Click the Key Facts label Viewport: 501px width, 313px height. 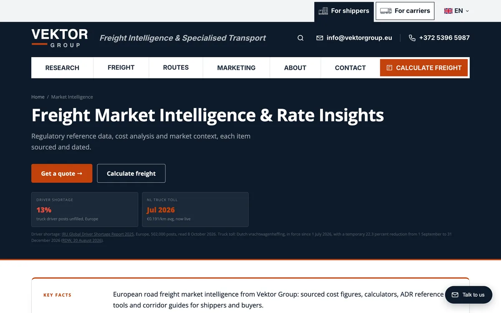pyautogui.click(x=57, y=295)
